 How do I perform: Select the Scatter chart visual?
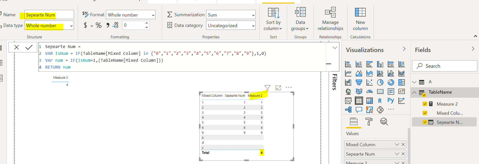point(369,82)
